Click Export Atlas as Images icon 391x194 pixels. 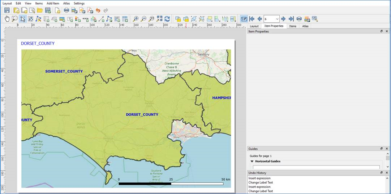[x=307, y=19]
